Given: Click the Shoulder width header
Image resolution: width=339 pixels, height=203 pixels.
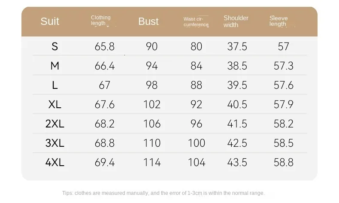Looking at the screenshot, I should click(x=236, y=21).
